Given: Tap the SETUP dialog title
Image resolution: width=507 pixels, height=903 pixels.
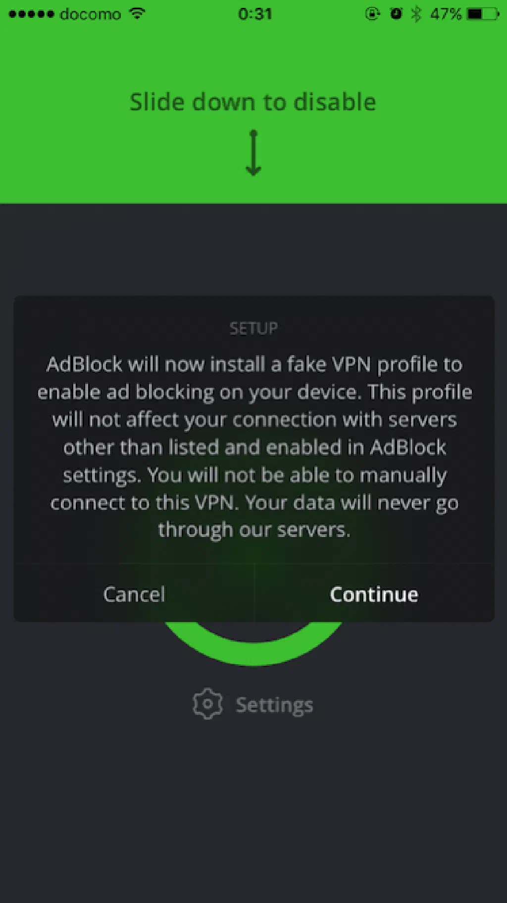Looking at the screenshot, I should (x=253, y=328).
